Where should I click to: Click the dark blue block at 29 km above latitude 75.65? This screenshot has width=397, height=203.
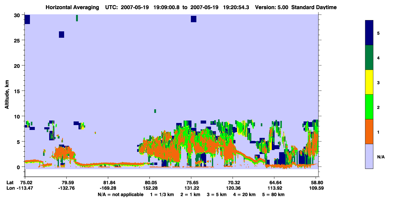coord(193,19)
